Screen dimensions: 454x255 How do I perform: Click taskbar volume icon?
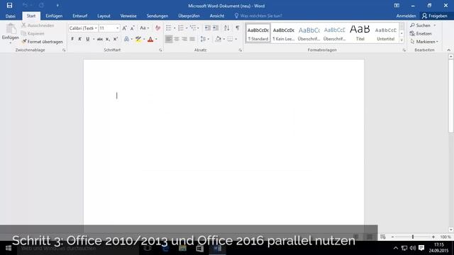pyautogui.click(x=413, y=248)
